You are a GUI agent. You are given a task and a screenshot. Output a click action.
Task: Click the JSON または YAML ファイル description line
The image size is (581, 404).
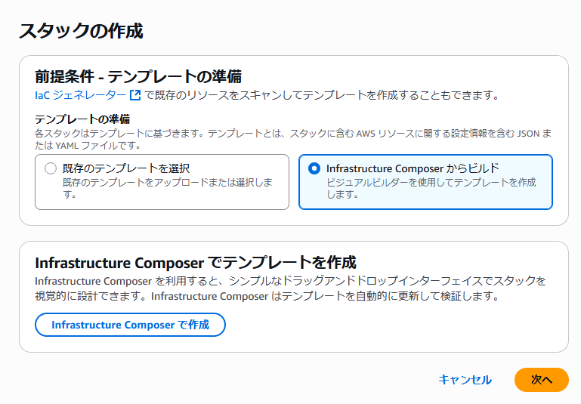pyautogui.click(x=91, y=144)
